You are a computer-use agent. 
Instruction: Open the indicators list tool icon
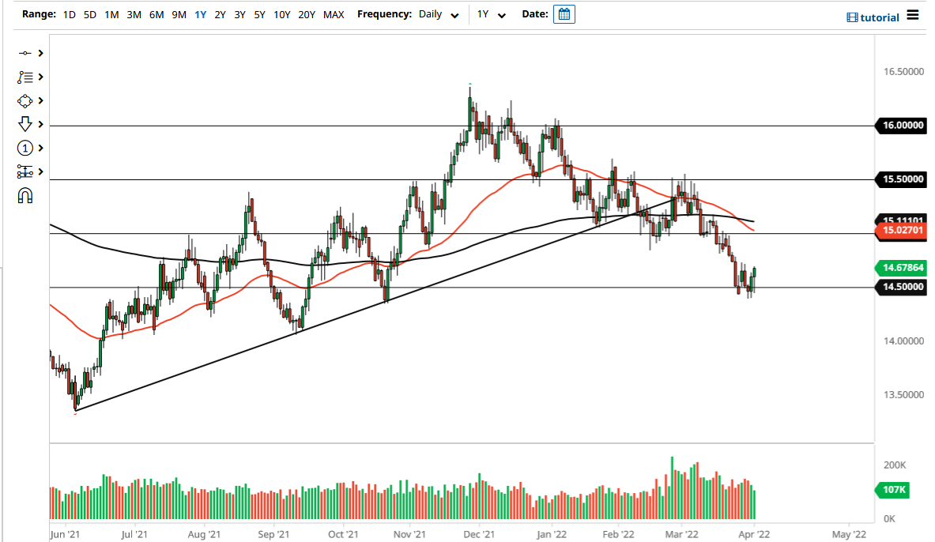point(25,77)
